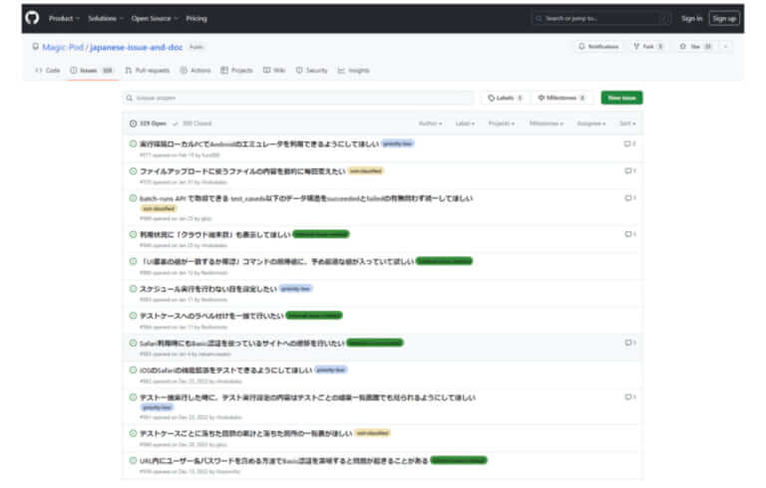Click the Notifications bell button

[598, 47]
